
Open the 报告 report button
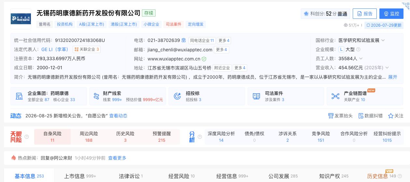(x=365, y=14)
